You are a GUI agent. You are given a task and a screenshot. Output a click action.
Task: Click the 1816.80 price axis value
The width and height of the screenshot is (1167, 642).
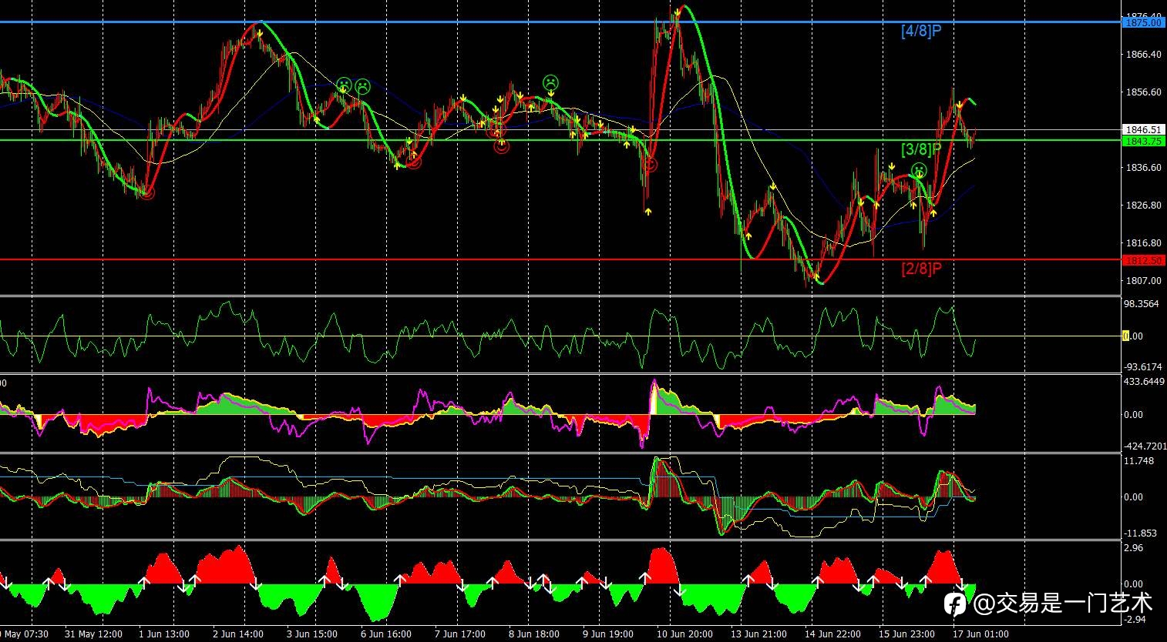(x=1143, y=242)
